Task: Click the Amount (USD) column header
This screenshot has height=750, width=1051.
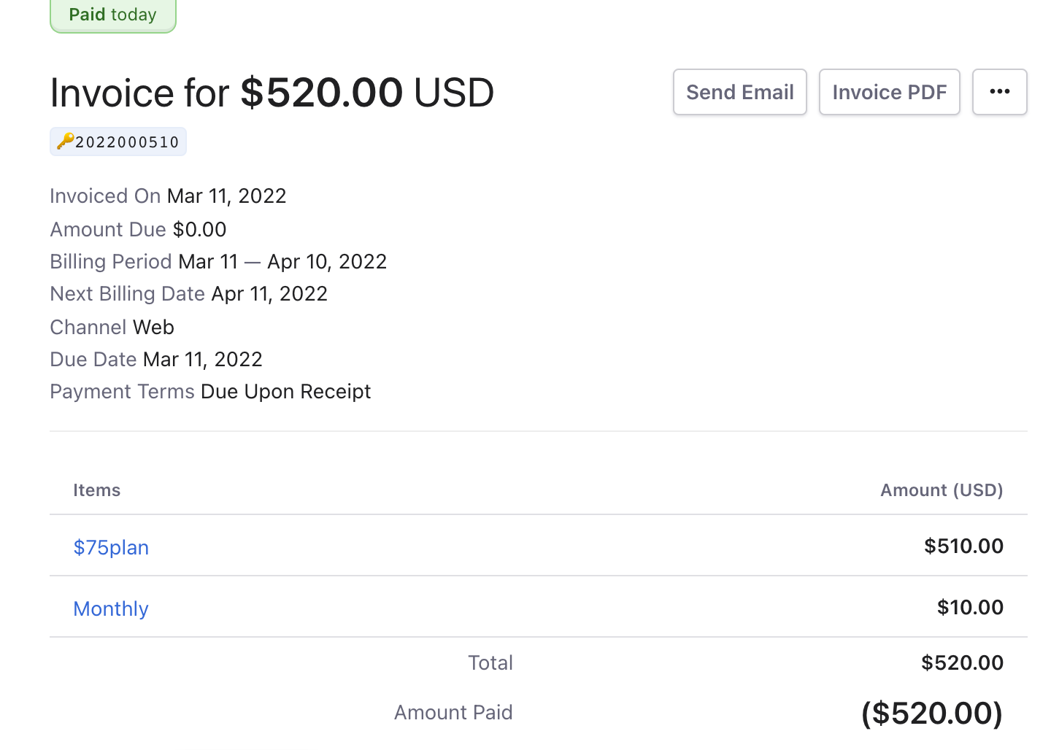Action: [942, 490]
